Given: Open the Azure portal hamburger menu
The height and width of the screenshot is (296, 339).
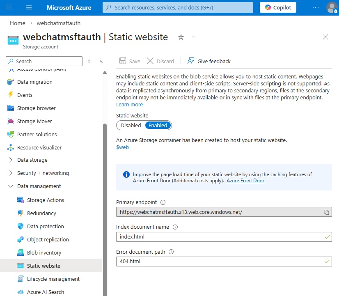Looking at the screenshot, I should (x=29, y=7).
